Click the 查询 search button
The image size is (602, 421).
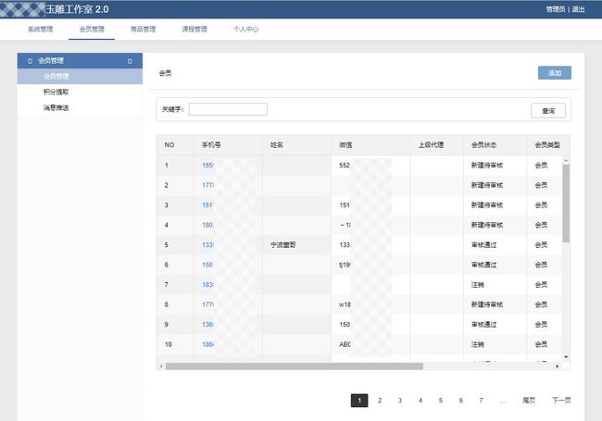click(x=548, y=111)
